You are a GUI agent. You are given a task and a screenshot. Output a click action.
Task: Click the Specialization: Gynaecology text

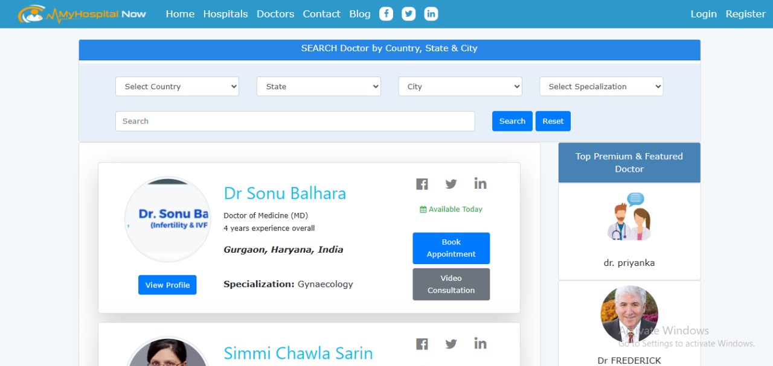pos(288,284)
